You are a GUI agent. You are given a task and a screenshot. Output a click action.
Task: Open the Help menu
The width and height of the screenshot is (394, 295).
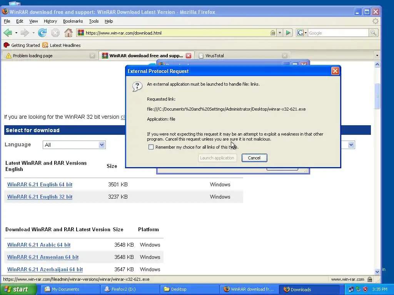[x=109, y=21]
